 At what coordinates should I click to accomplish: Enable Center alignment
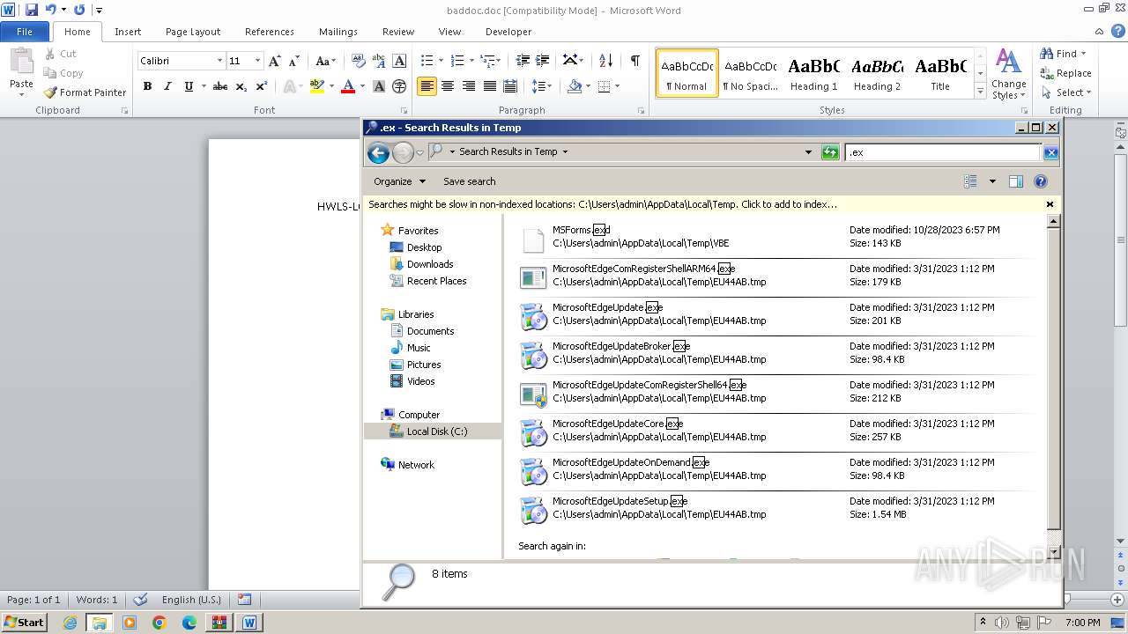tap(448, 86)
